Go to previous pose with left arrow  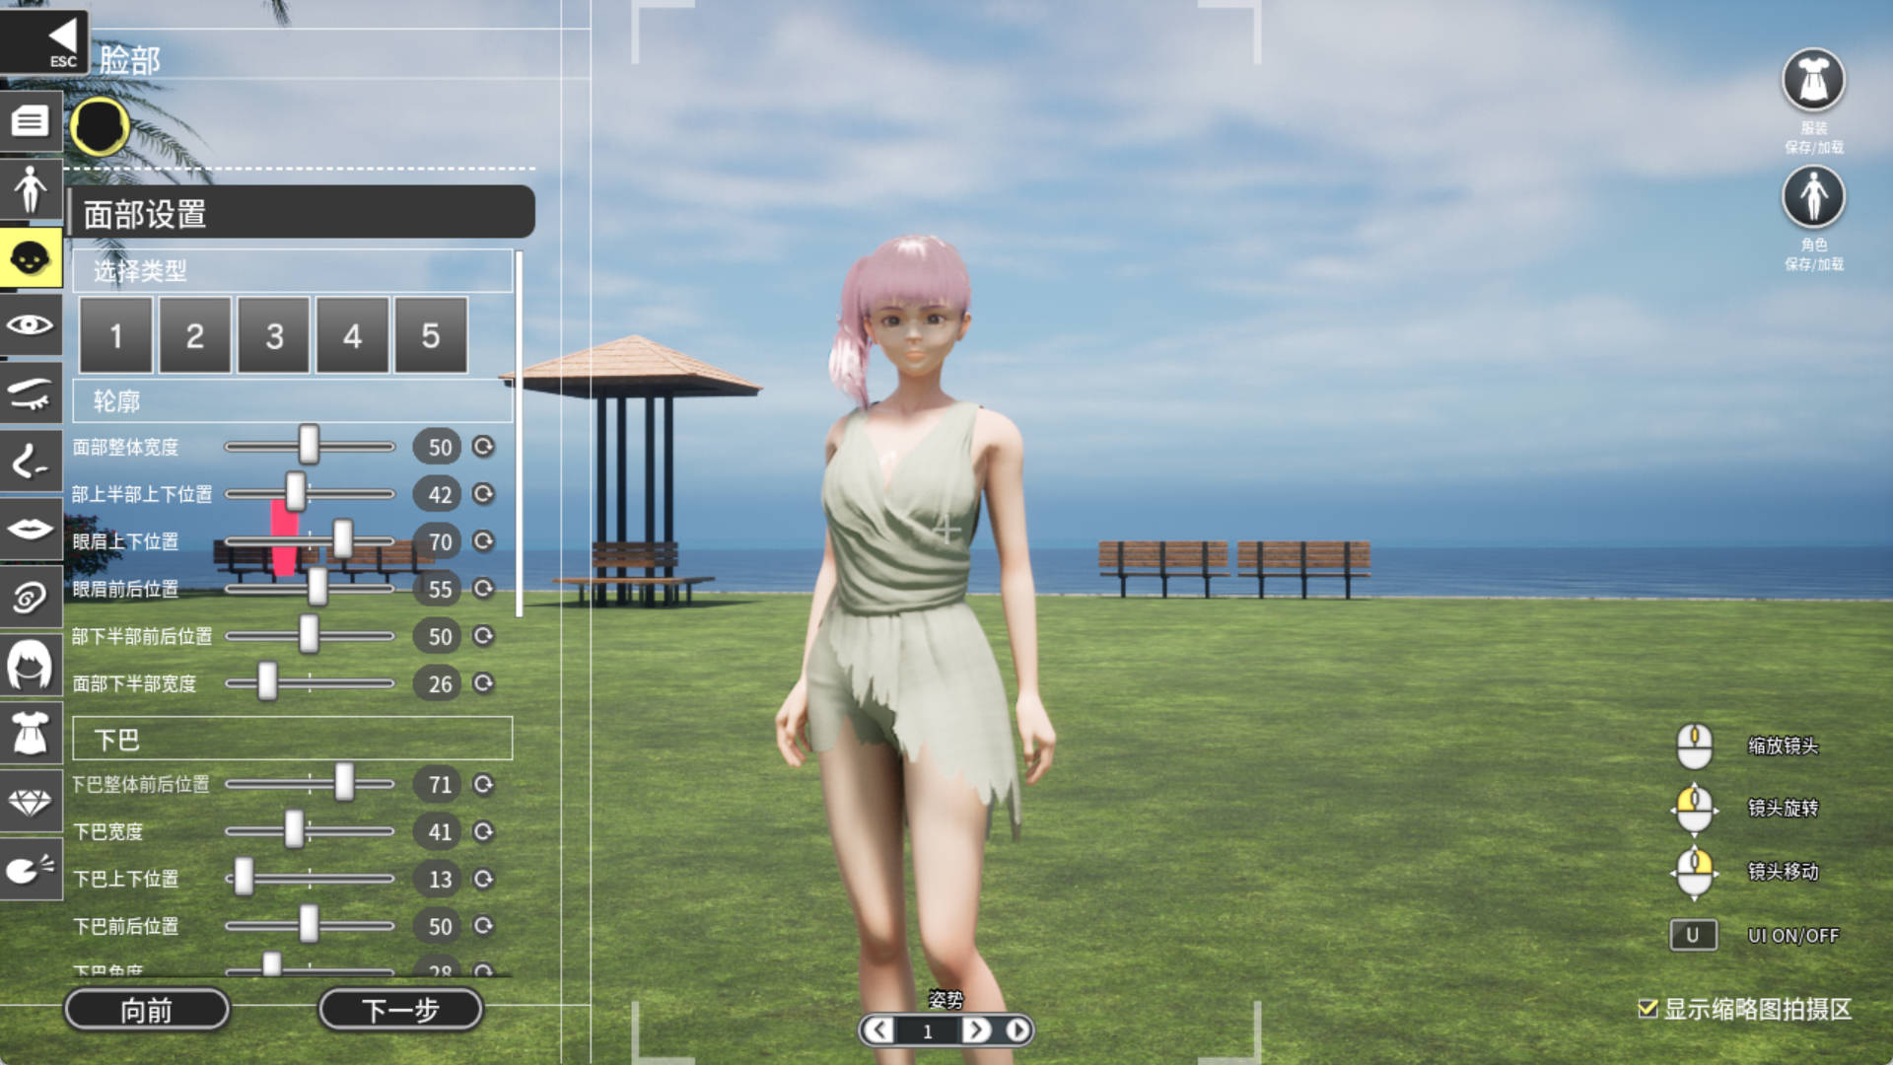[x=878, y=1030]
